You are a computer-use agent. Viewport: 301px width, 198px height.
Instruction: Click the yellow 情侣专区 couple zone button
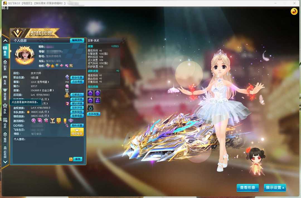pyautogui.click(x=77, y=132)
